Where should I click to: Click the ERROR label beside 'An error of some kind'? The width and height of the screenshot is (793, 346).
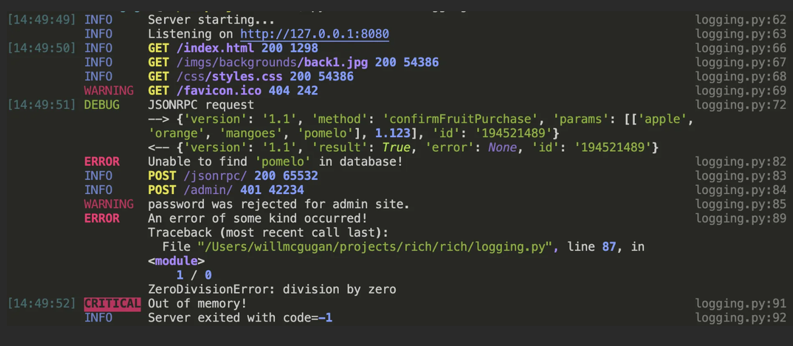point(102,219)
